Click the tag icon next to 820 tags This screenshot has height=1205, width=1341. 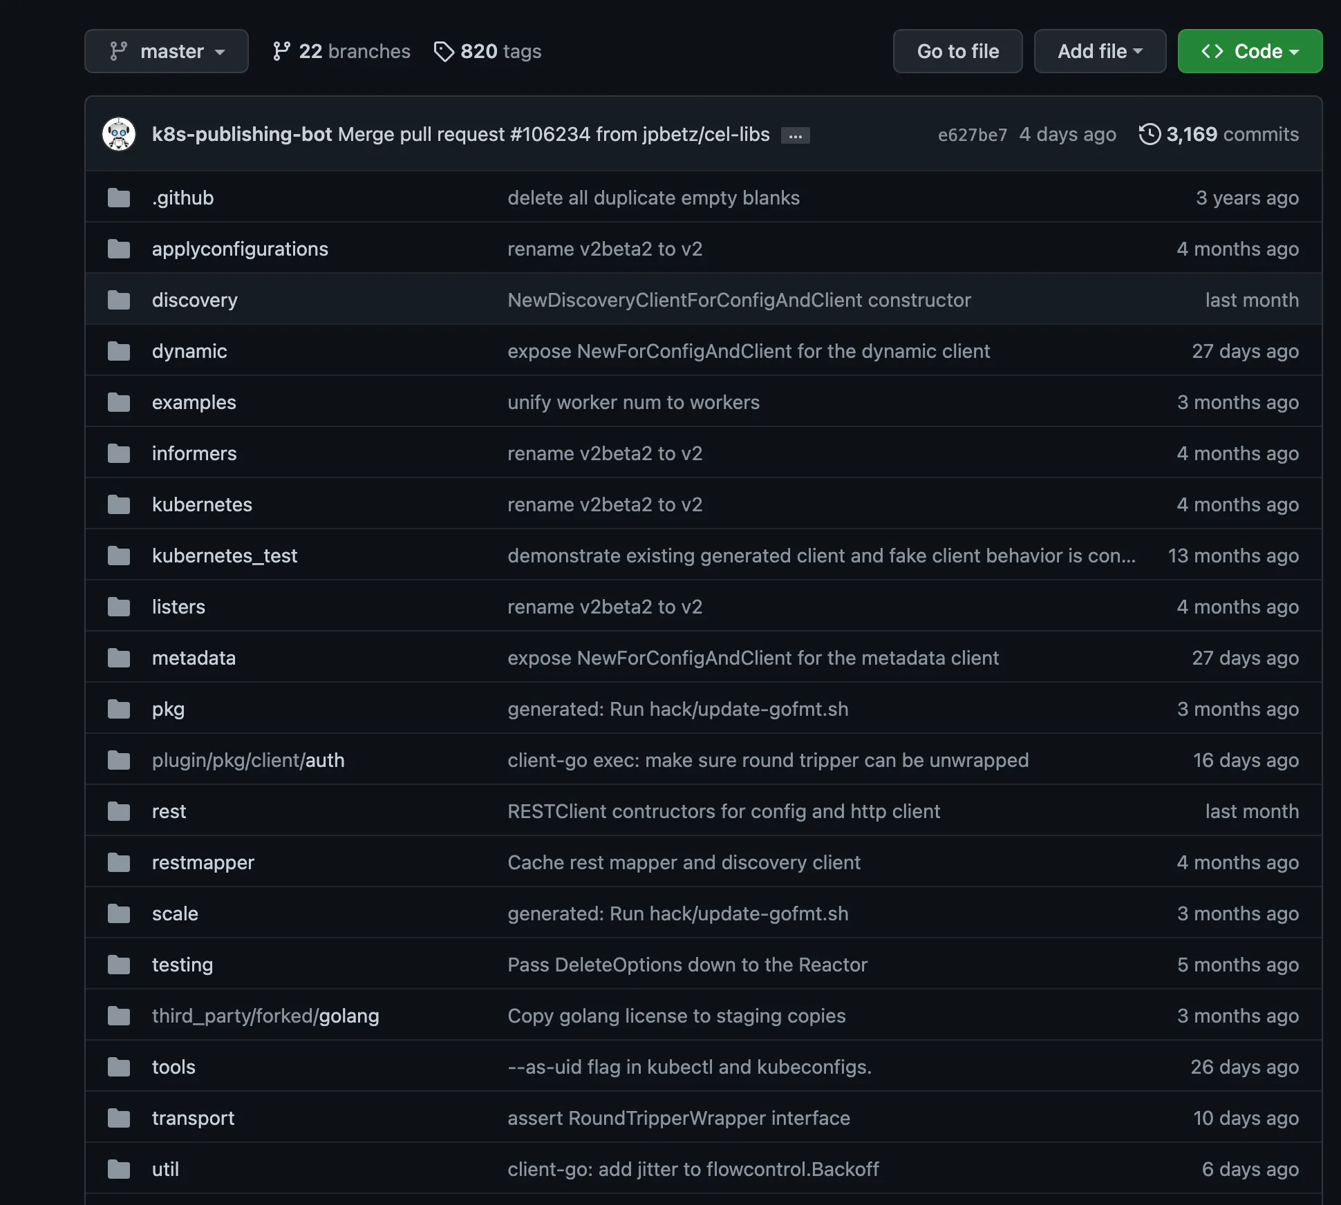(x=443, y=51)
